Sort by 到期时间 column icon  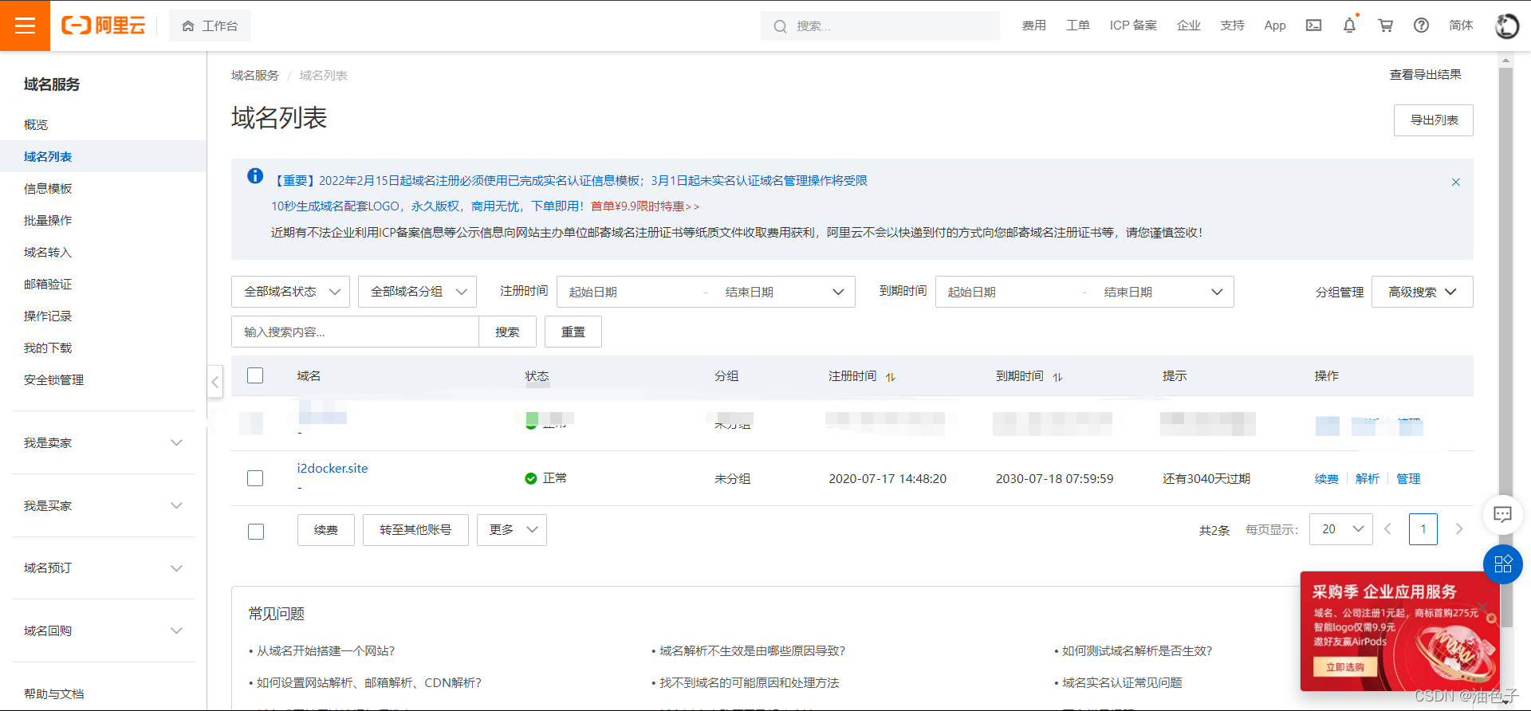(x=1057, y=377)
